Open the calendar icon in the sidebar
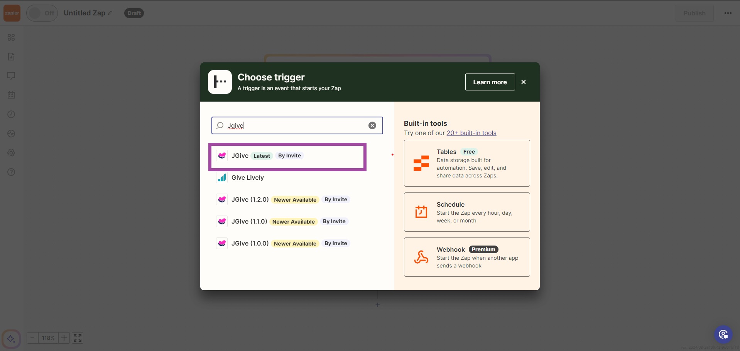 11,95
